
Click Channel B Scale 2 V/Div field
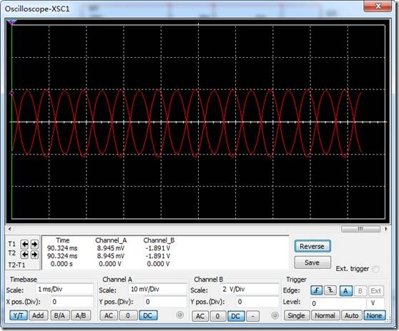coord(250,290)
